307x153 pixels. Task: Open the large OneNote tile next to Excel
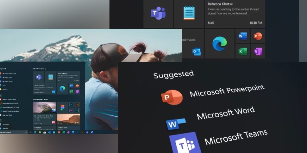pos(258,51)
